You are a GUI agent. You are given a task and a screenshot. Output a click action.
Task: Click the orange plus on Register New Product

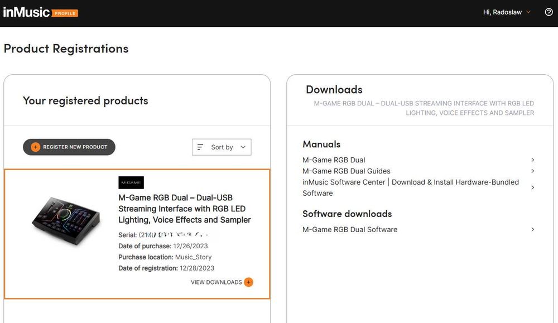click(35, 147)
